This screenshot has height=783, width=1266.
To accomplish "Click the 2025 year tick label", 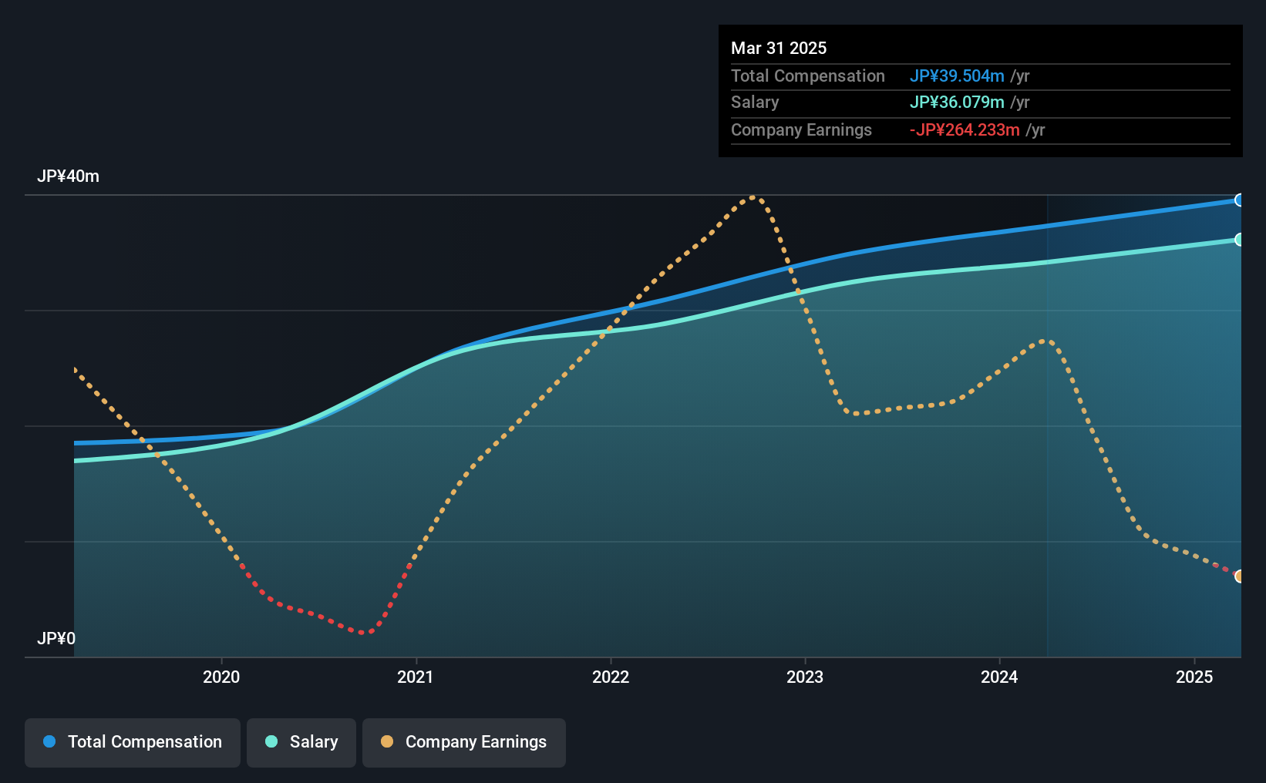I will pyautogui.click(x=1194, y=677).
